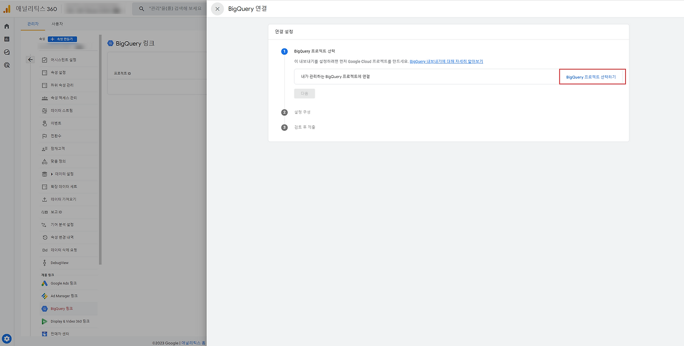The width and height of the screenshot is (684, 346).
Task: Open 잠재고객 menu item
Action: point(58,148)
